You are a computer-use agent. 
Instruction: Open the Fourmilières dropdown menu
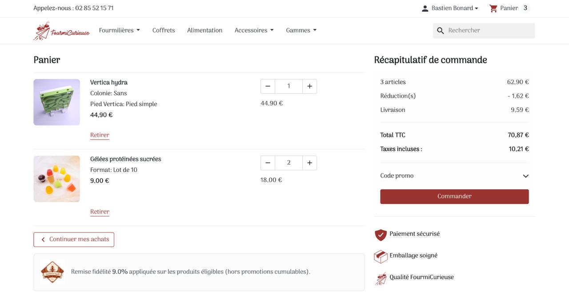pyautogui.click(x=119, y=30)
